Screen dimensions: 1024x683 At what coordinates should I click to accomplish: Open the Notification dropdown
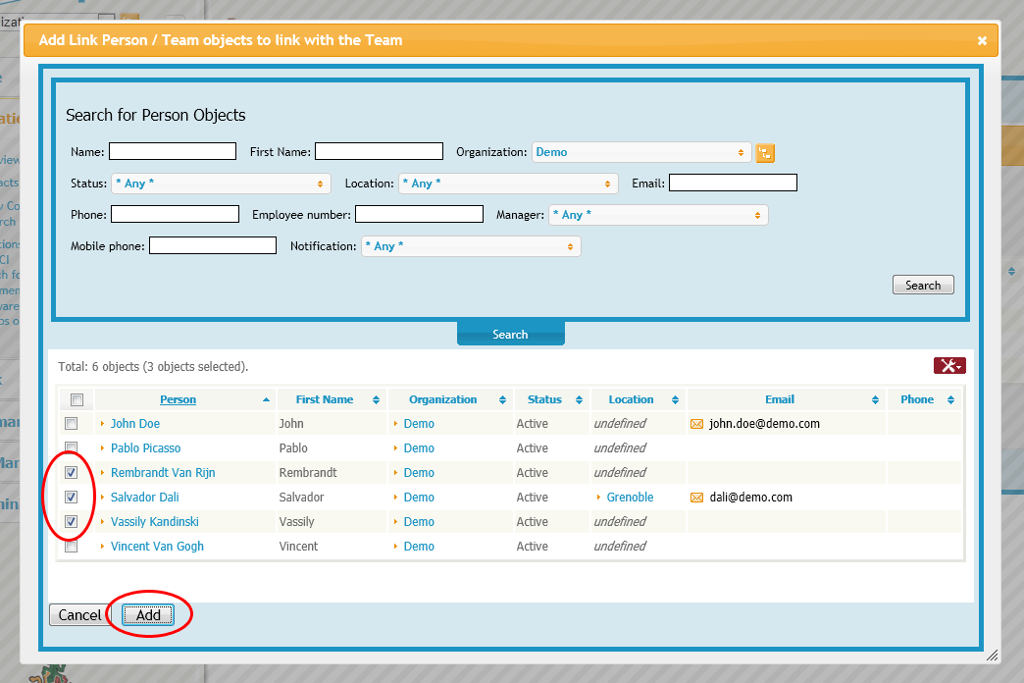tap(470, 245)
